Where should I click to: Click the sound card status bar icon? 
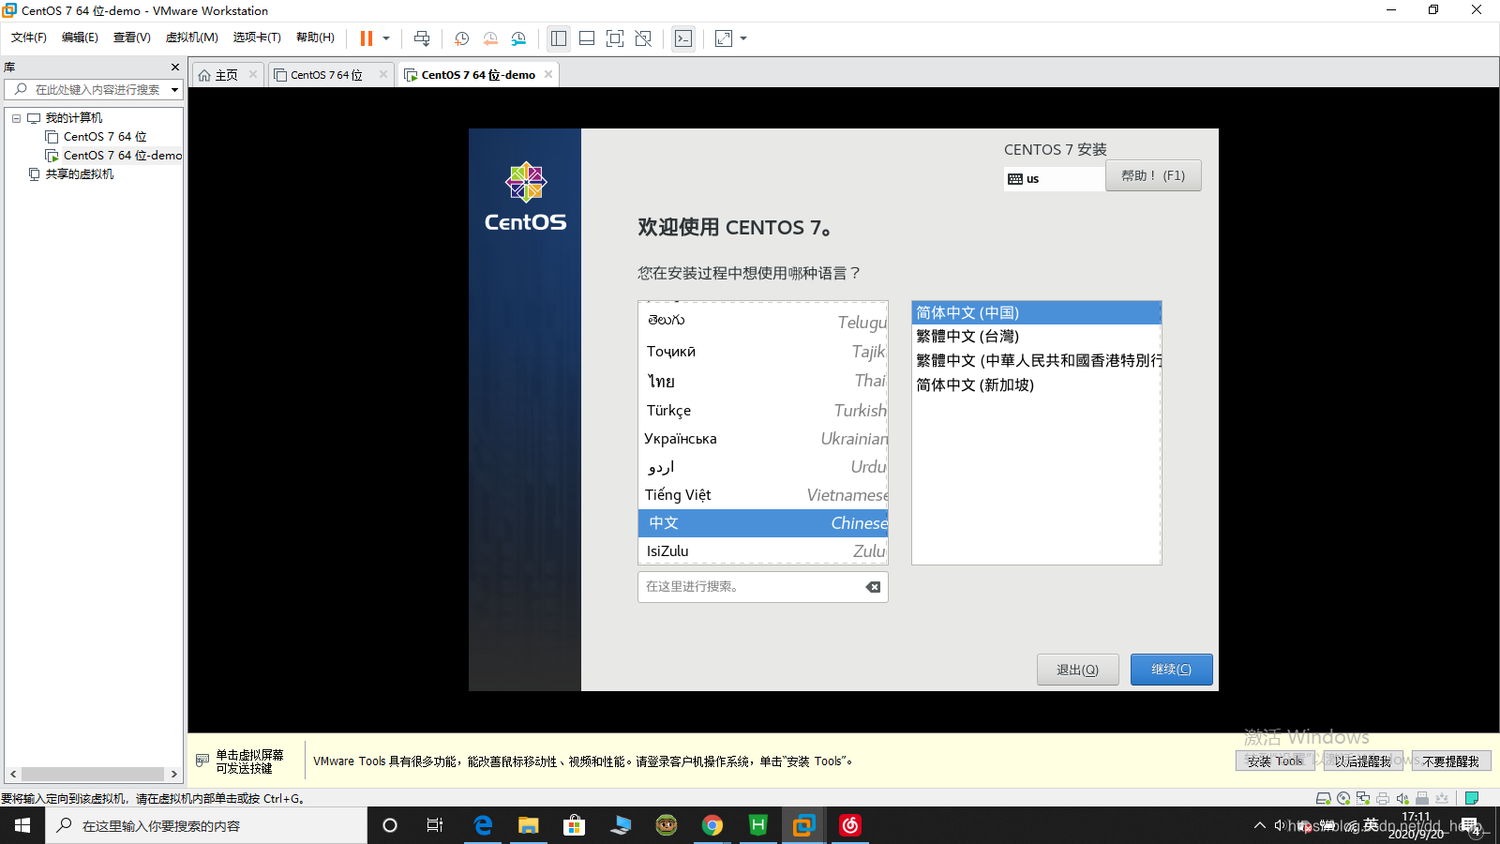(x=1402, y=799)
